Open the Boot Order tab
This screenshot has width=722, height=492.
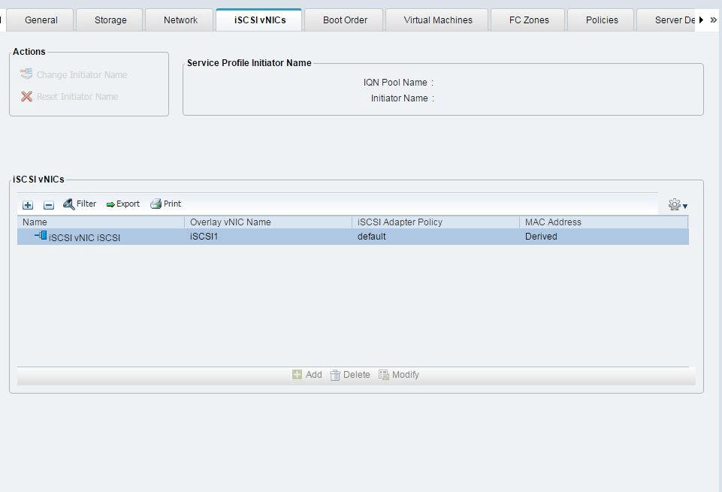tap(345, 20)
